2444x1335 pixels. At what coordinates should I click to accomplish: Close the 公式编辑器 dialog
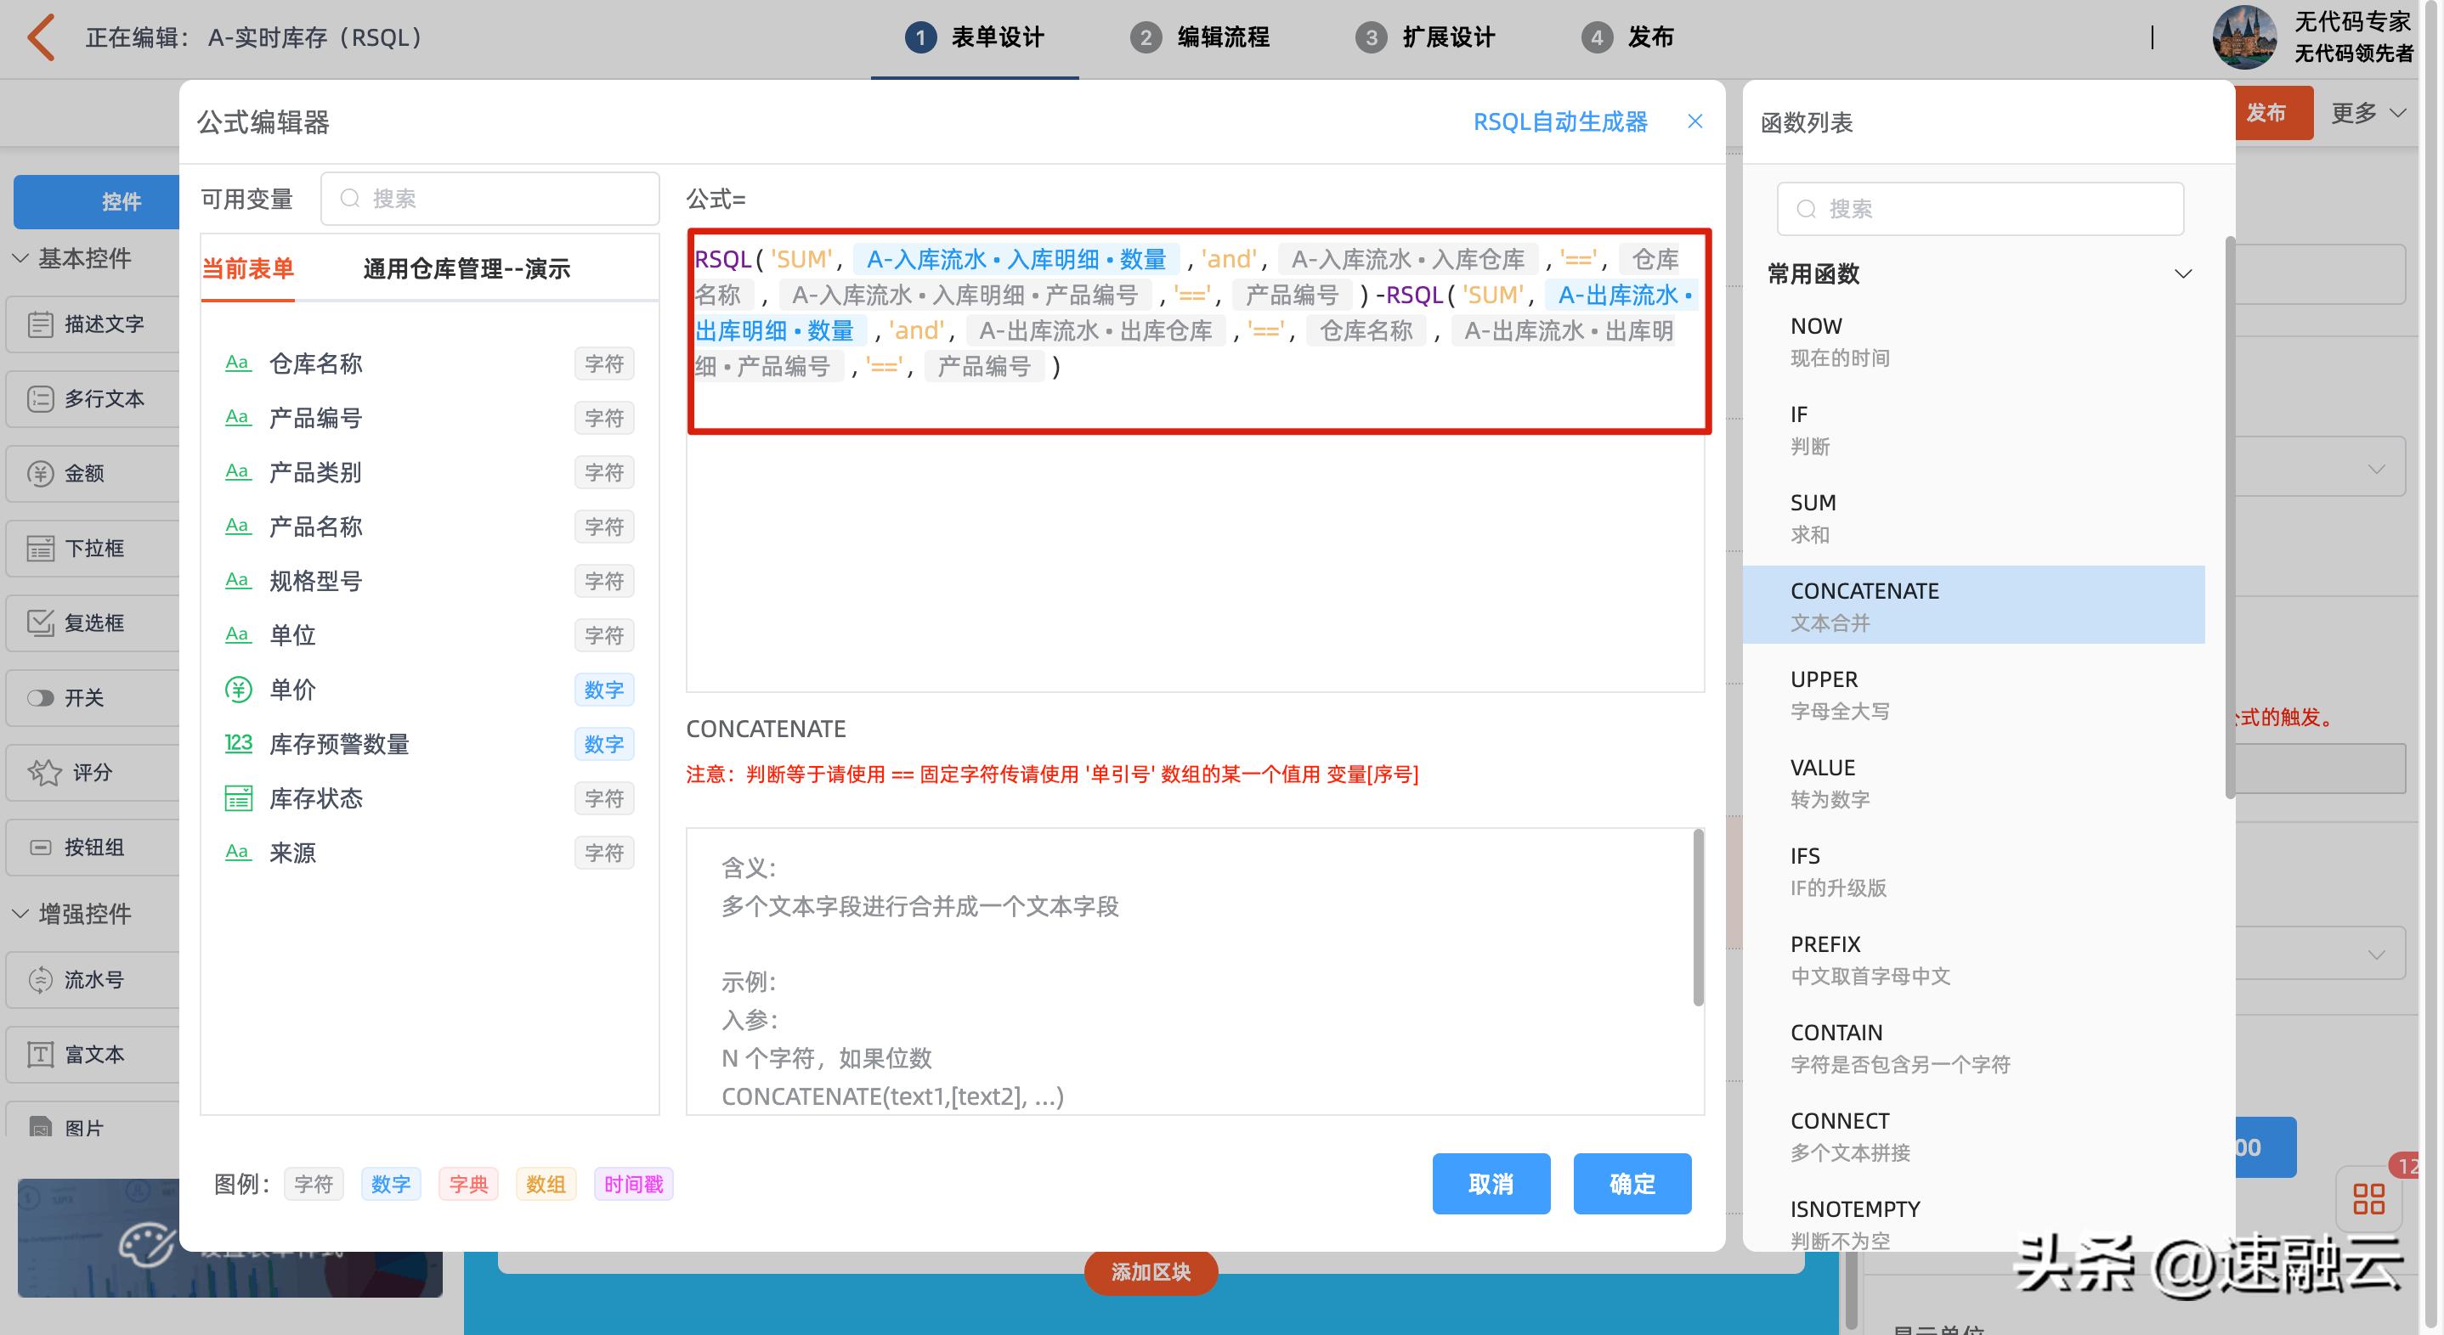coord(1696,121)
